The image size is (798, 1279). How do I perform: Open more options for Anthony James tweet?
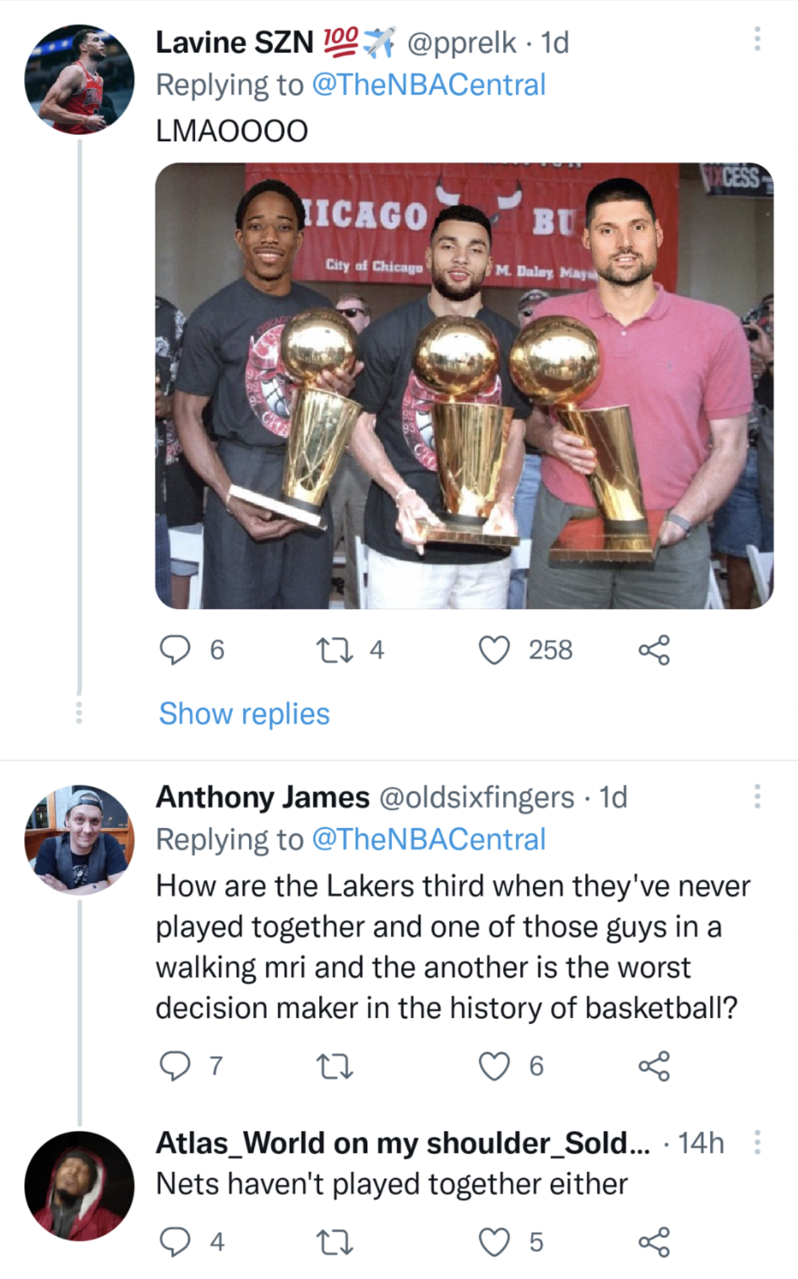pos(757,796)
